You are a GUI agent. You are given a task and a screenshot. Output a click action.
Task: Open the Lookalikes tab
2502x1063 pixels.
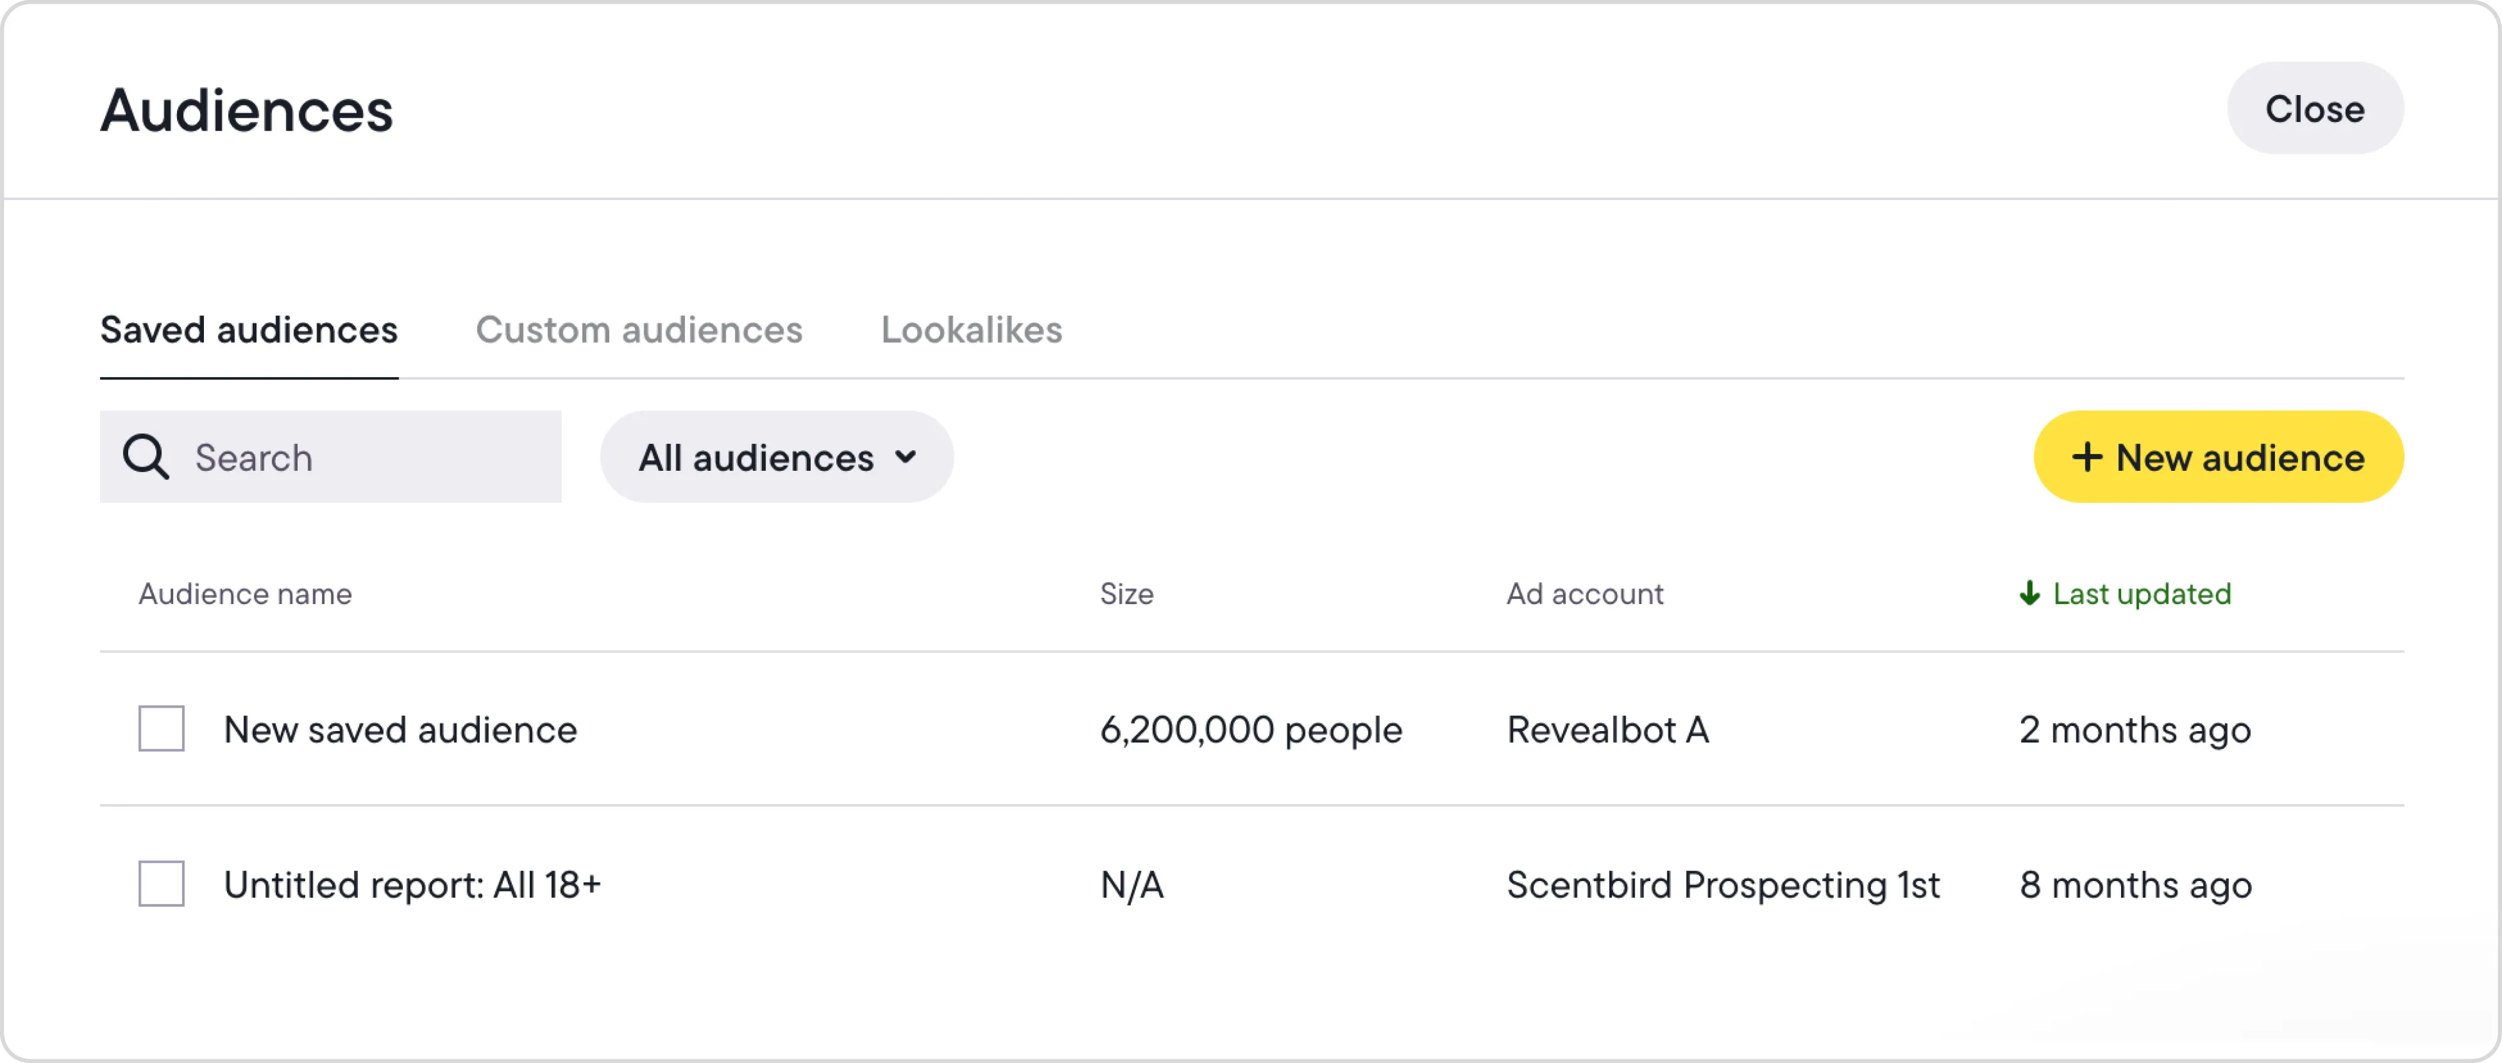point(971,330)
